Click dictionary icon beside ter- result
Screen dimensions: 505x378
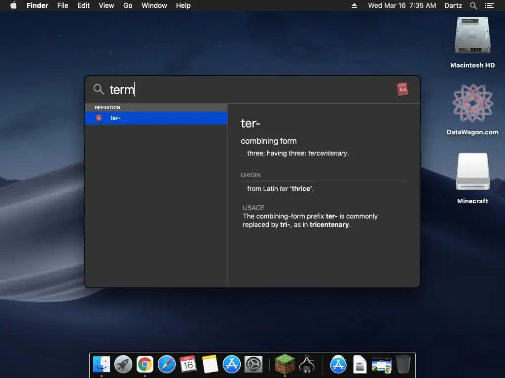point(99,118)
